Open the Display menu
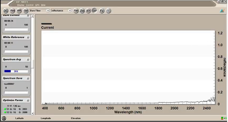This screenshot has height=122, width=228. 21,5
